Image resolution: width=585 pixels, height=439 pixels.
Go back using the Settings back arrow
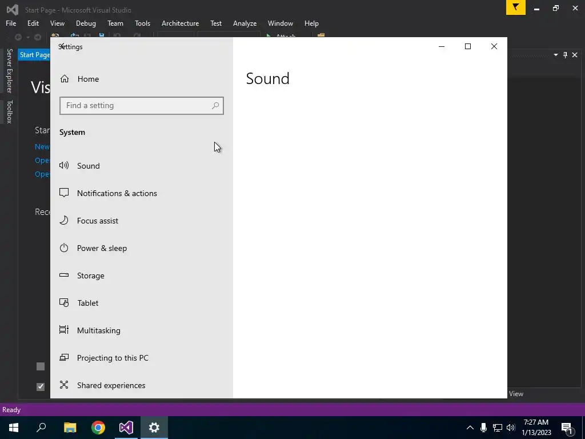click(x=63, y=46)
